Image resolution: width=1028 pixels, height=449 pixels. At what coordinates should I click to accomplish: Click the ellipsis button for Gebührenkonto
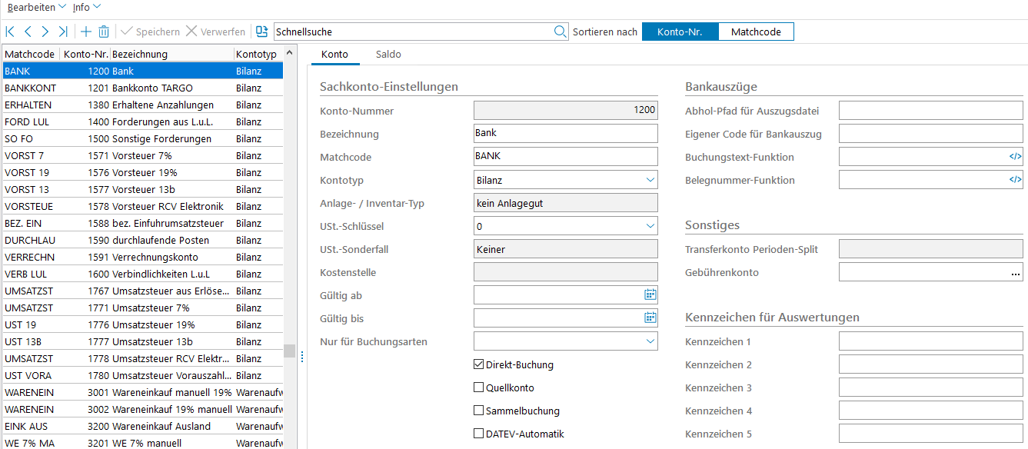point(1015,273)
